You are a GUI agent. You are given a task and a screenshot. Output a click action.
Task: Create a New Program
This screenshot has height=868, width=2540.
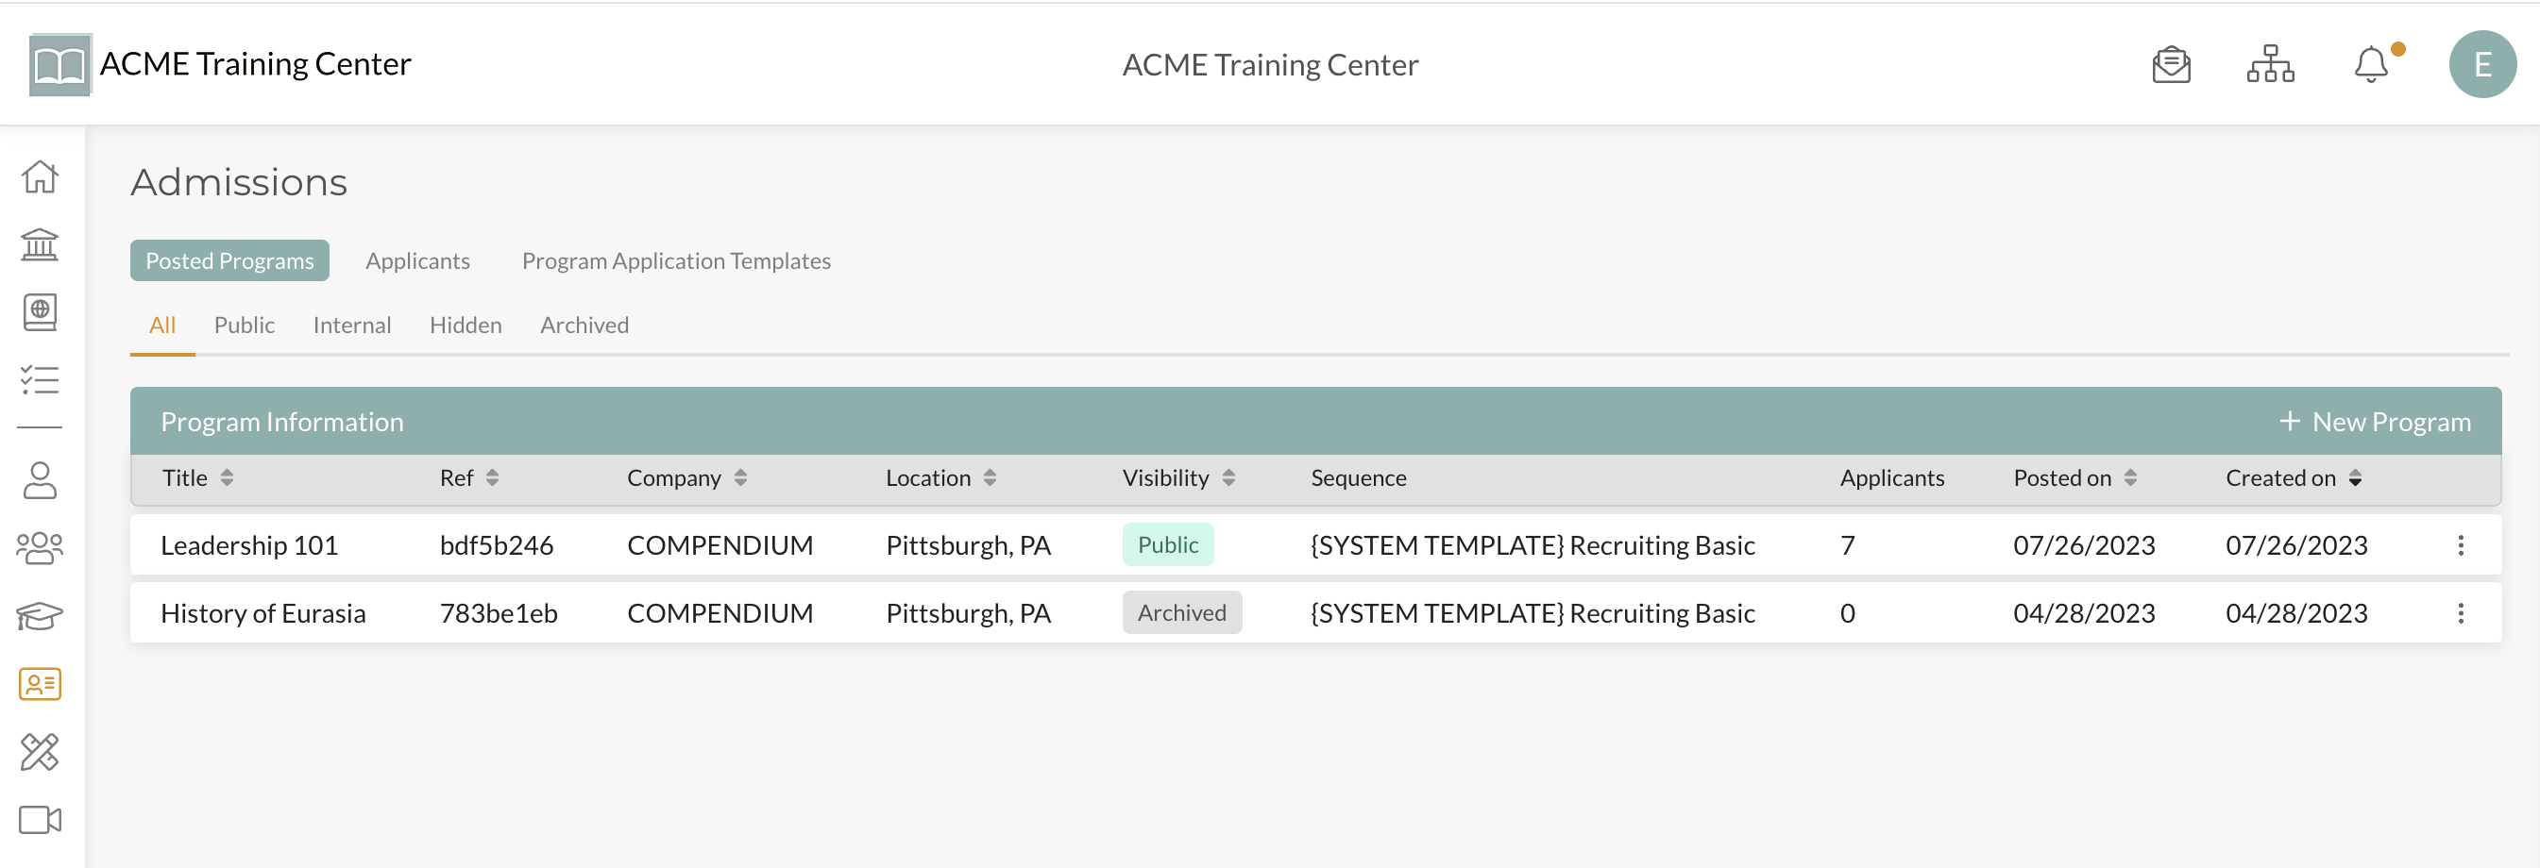(2375, 422)
